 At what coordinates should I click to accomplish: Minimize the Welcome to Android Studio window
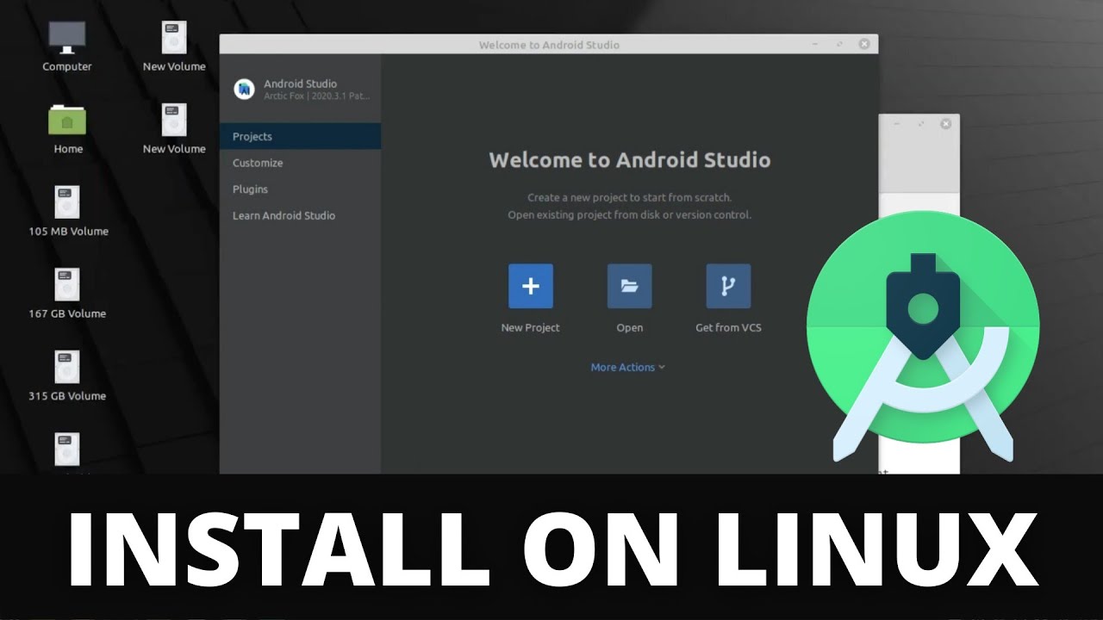(x=815, y=44)
